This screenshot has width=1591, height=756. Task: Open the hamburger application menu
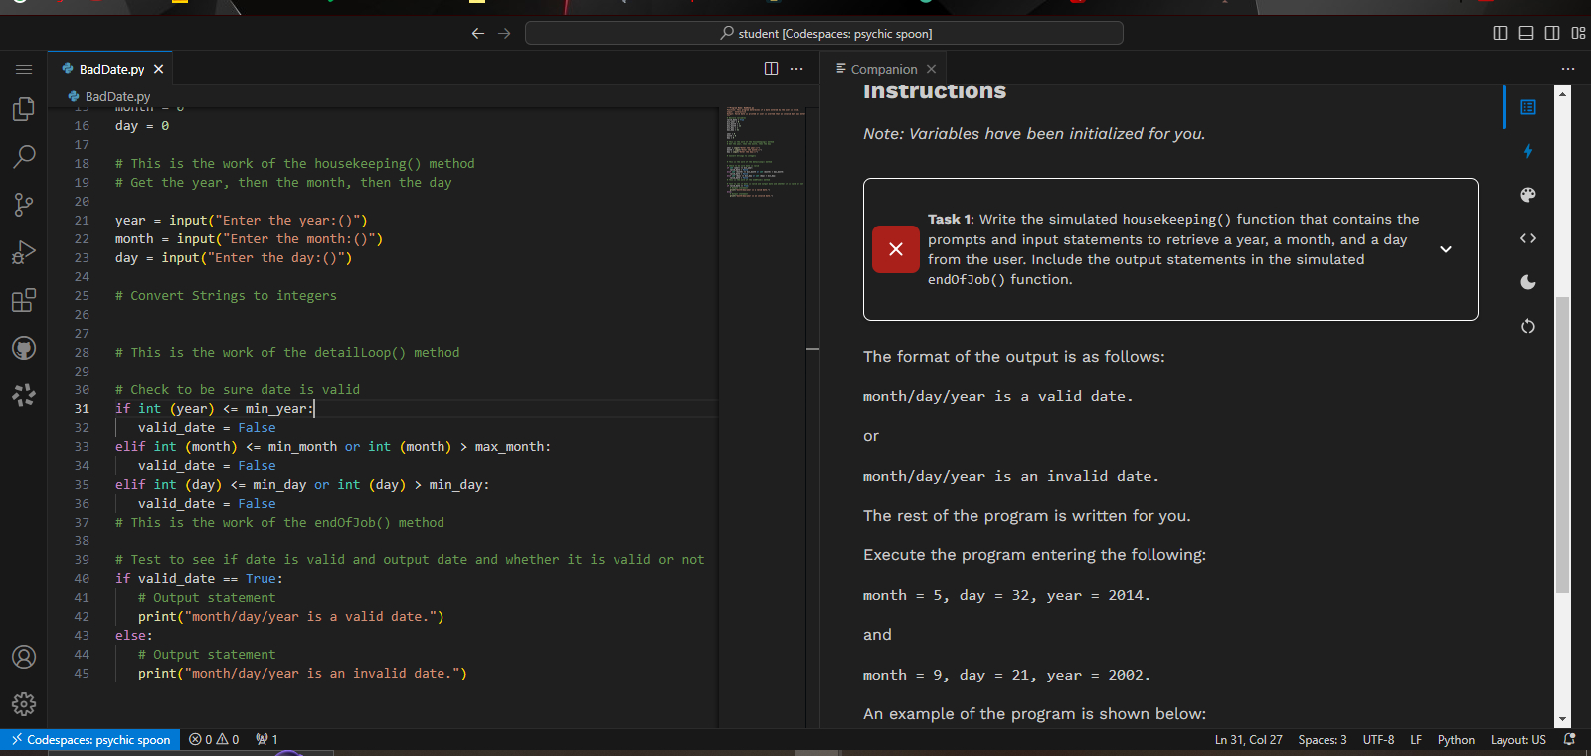click(x=24, y=69)
